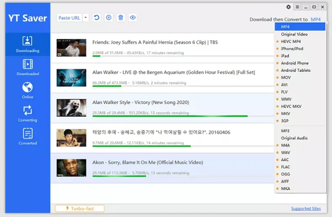Viewport: 332px width, 217px height.
Task: Click the Paste URL button
Action: click(69, 18)
